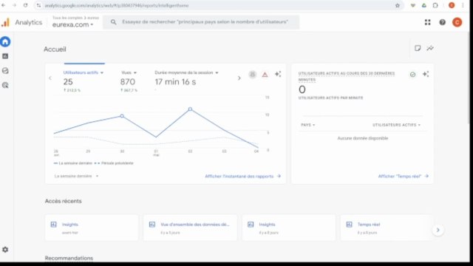
Task: Click the Analytics search field
Action: [x=201, y=22]
